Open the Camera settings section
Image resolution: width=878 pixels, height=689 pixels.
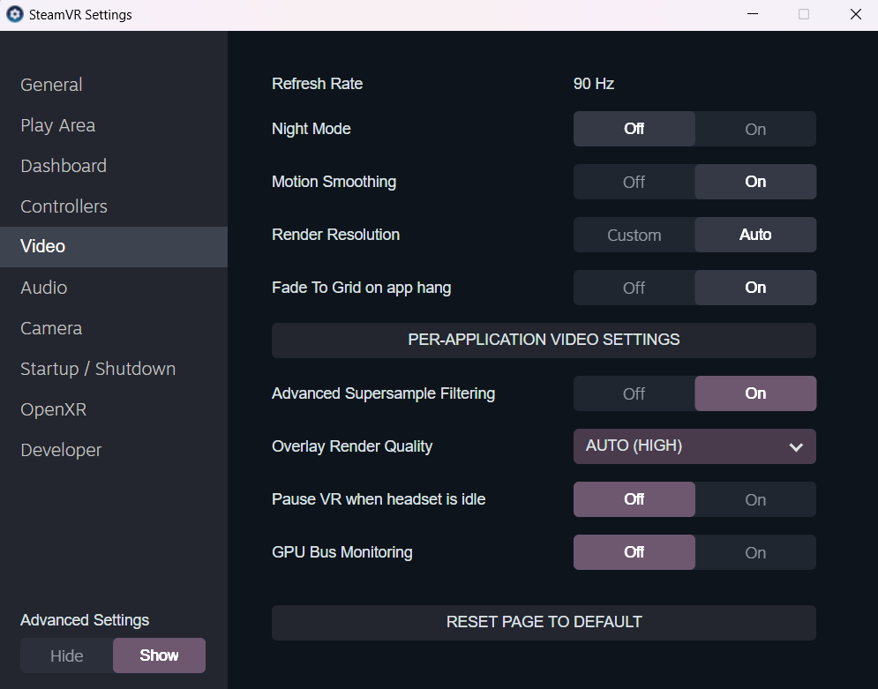(x=50, y=328)
